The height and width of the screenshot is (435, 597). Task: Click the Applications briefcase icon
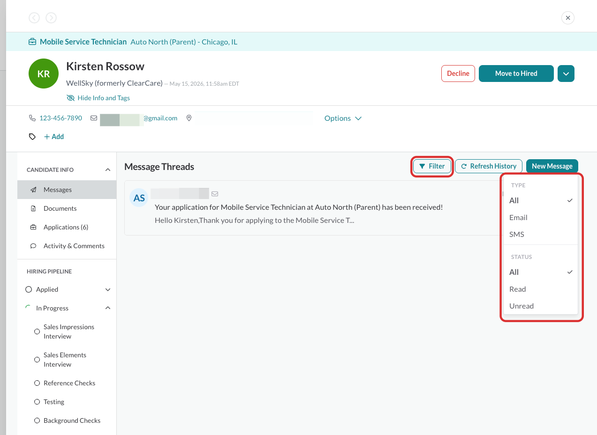33,227
